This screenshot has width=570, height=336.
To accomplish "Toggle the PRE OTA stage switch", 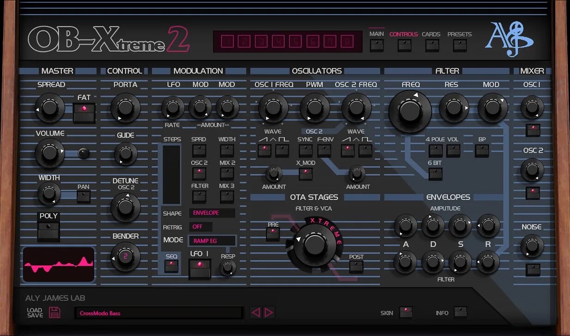I will pos(273,234).
